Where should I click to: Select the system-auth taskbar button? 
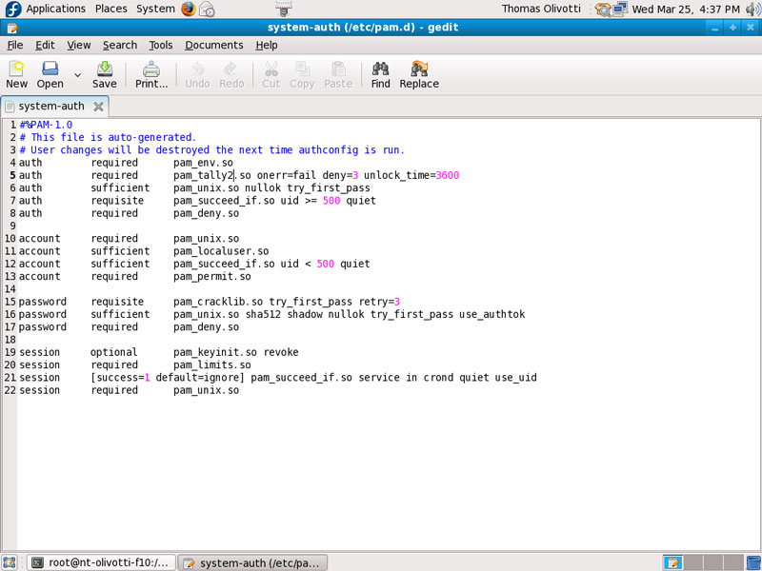(252, 562)
